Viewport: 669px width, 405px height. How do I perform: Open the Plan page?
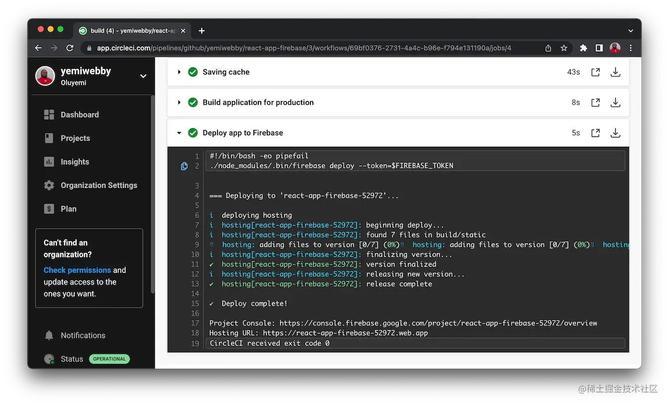(69, 209)
